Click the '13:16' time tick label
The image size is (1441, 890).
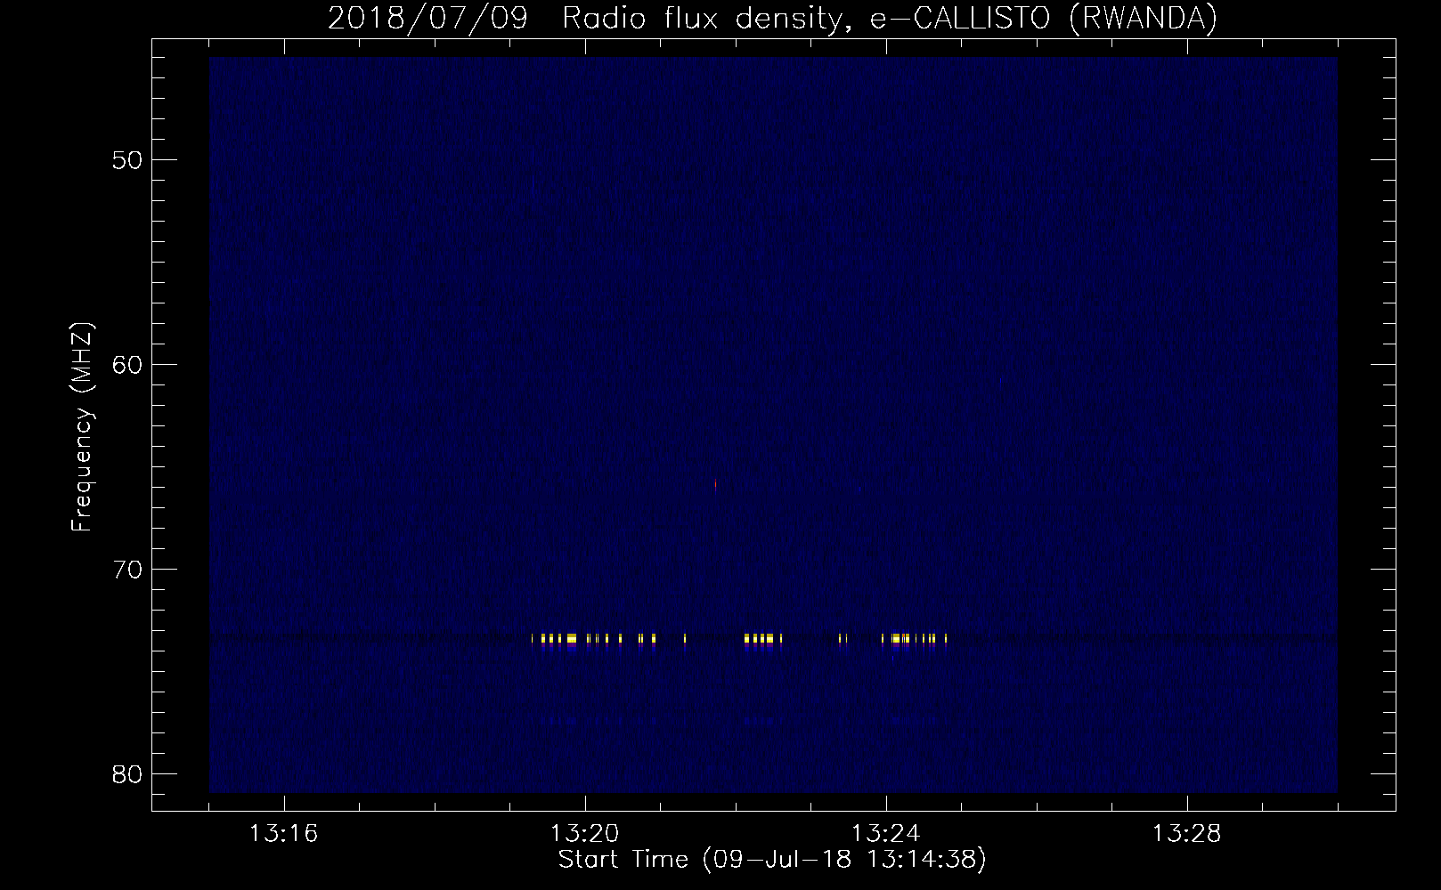click(x=283, y=834)
